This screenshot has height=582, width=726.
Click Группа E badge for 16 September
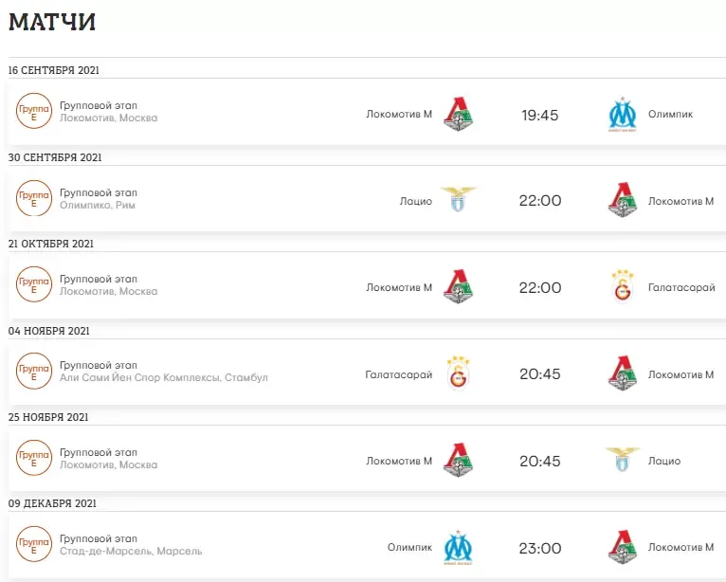[34, 112]
